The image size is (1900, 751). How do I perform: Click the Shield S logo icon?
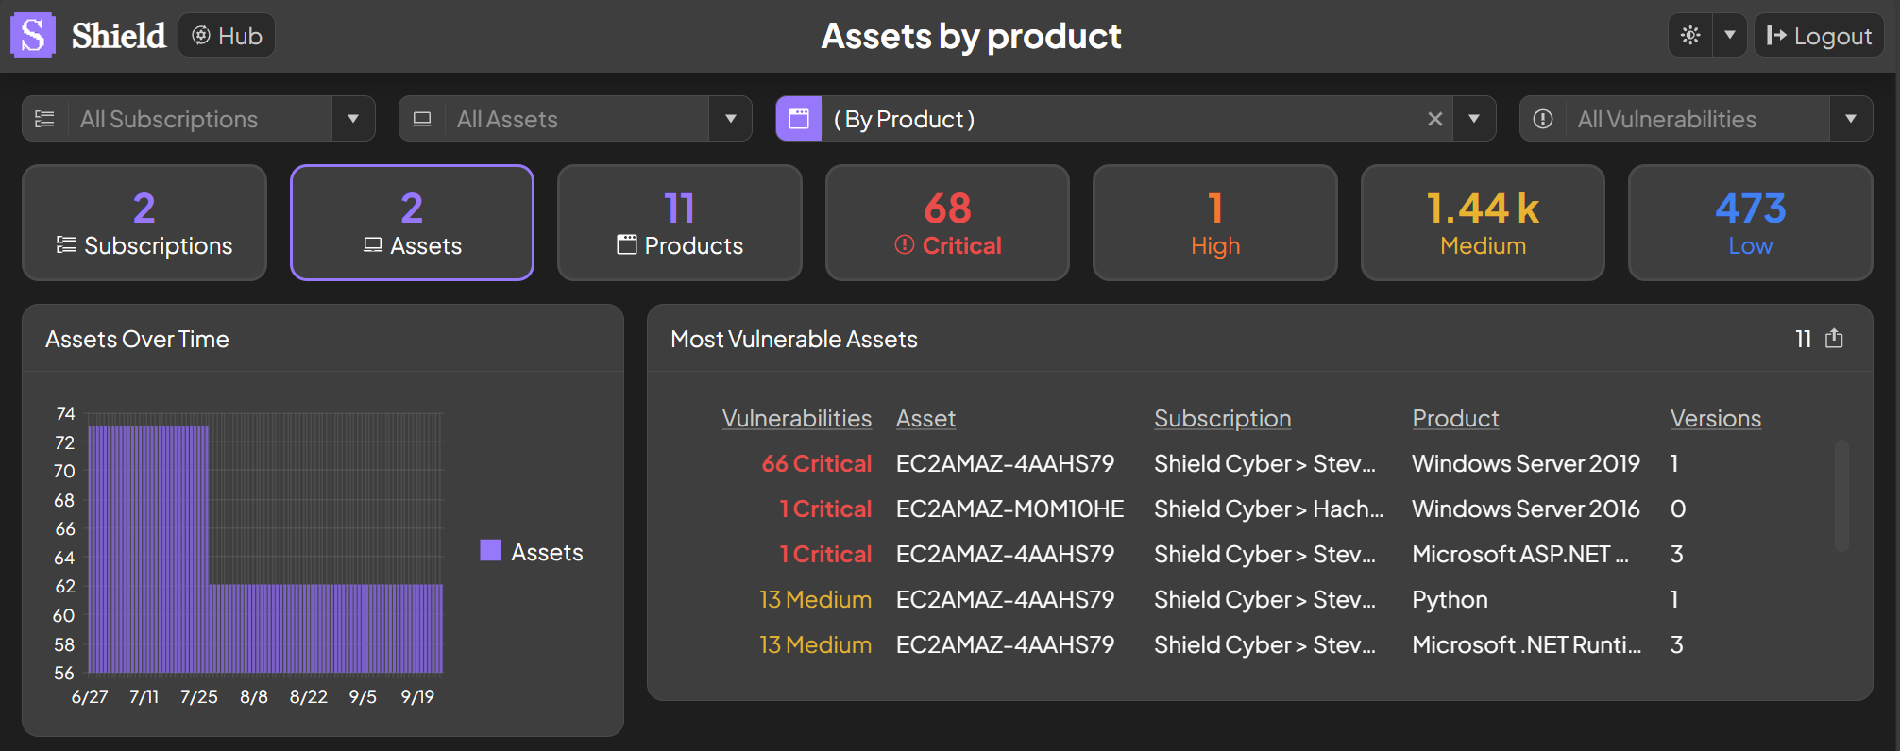tap(33, 36)
